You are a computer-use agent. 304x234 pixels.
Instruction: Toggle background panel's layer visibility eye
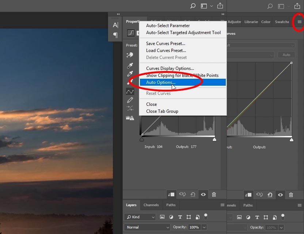[280, 195]
